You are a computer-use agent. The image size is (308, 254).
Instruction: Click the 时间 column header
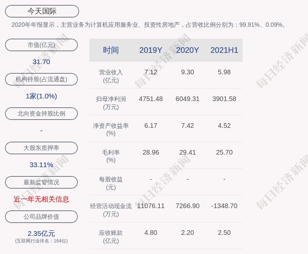click(x=111, y=50)
